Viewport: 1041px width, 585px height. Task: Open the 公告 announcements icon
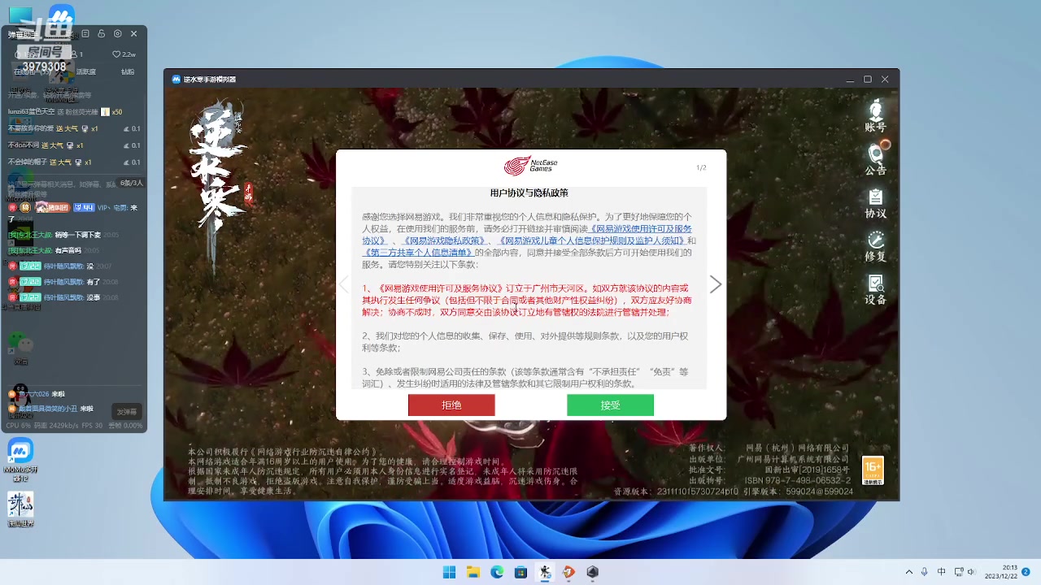pyautogui.click(x=875, y=158)
